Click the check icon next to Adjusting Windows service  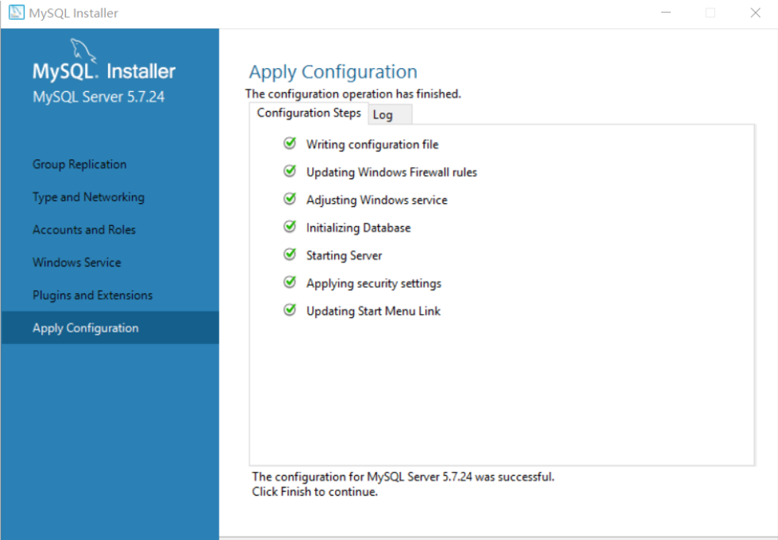[290, 199]
